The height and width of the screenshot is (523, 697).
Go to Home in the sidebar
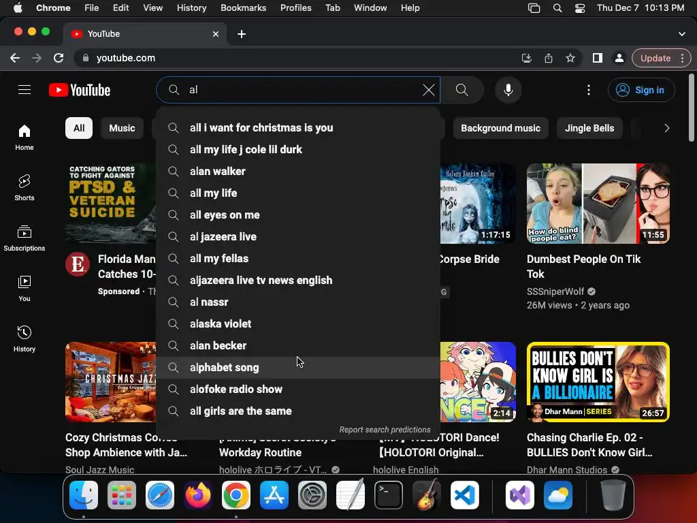tap(25, 138)
